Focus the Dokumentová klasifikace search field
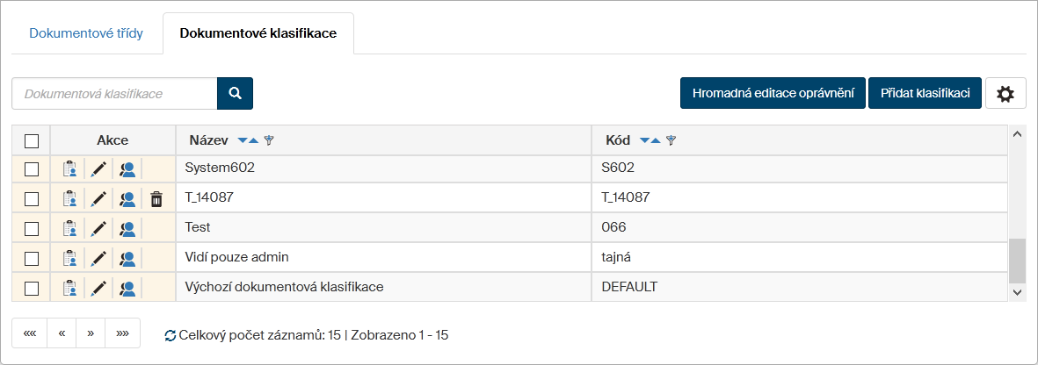This screenshot has height=365, width=1038. (x=114, y=94)
